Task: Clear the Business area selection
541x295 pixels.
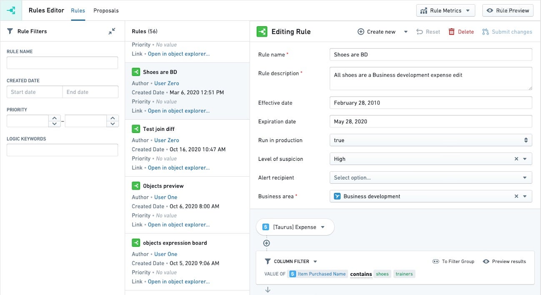Action: tap(516, 196)
